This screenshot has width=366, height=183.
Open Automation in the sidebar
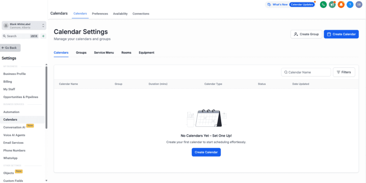click(x=11, y=112)
